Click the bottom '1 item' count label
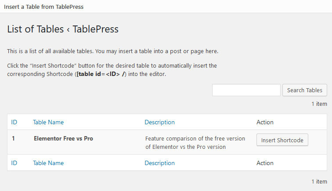The width and height of the screenshot is (332, 191). [x=319, y=181]
